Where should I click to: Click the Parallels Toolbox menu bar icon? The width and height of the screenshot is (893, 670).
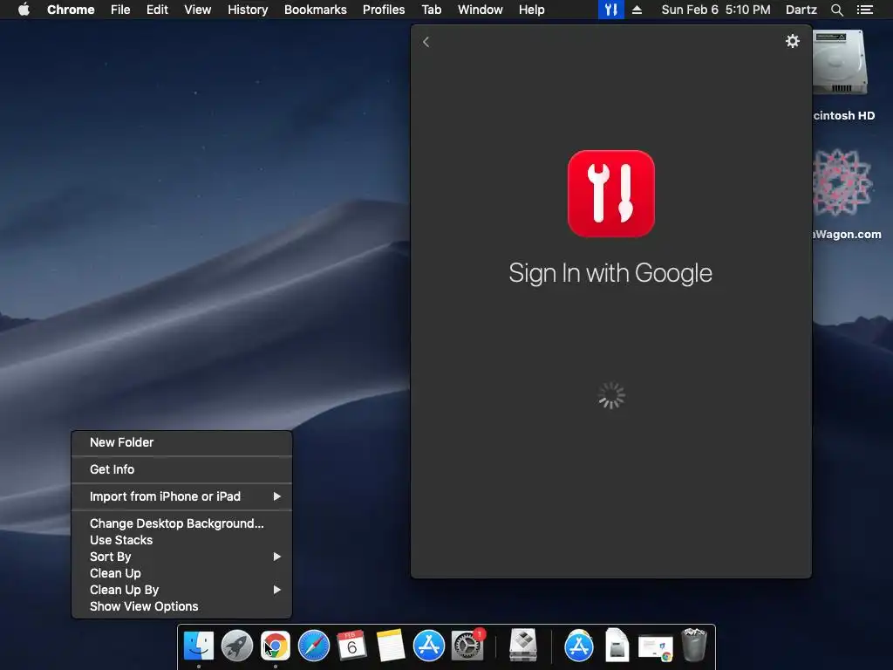(611, 10)
